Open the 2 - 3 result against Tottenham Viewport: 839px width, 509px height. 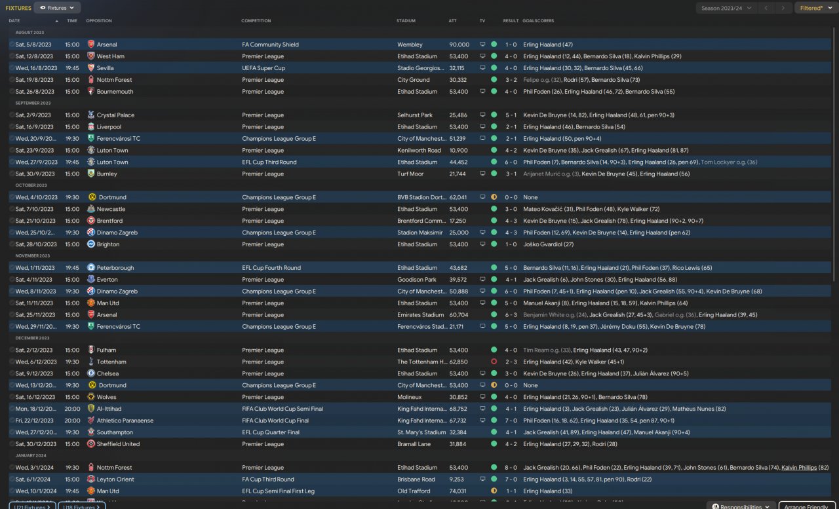(x=511, y=362)
